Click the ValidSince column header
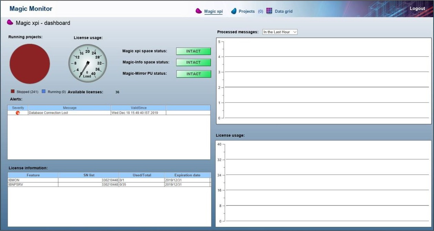This screenshot has width=434, height=231. [x=139, y=108]
